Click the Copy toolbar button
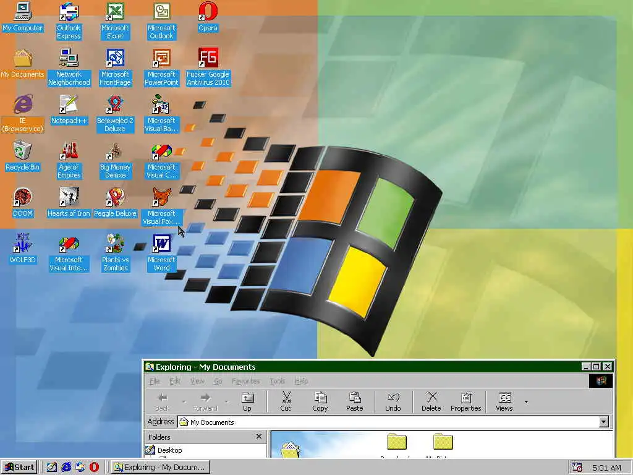Viewport: 633px width, 475px height. pyautogui.click(x=320, y=401)
